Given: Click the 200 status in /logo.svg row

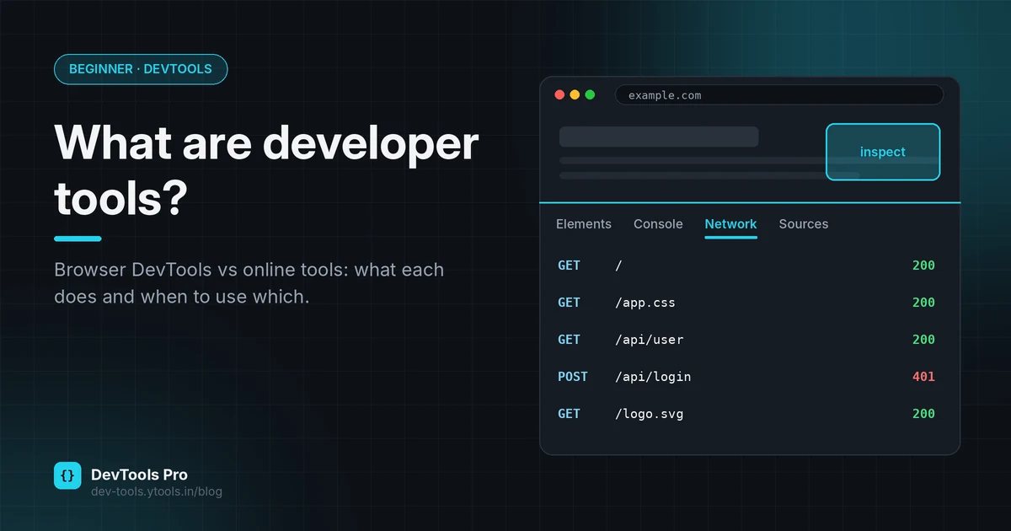Looking at the screenshot, I should tap(923, 414).
